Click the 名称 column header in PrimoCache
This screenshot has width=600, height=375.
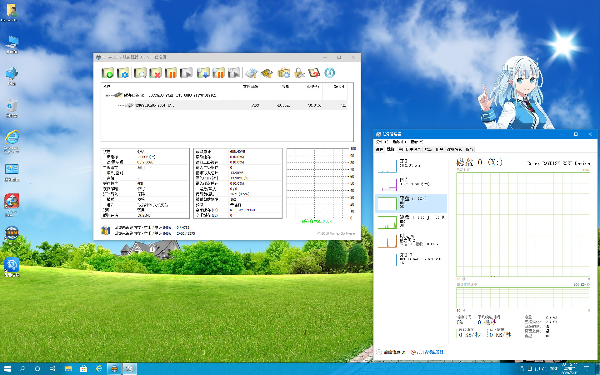point(168,87)
